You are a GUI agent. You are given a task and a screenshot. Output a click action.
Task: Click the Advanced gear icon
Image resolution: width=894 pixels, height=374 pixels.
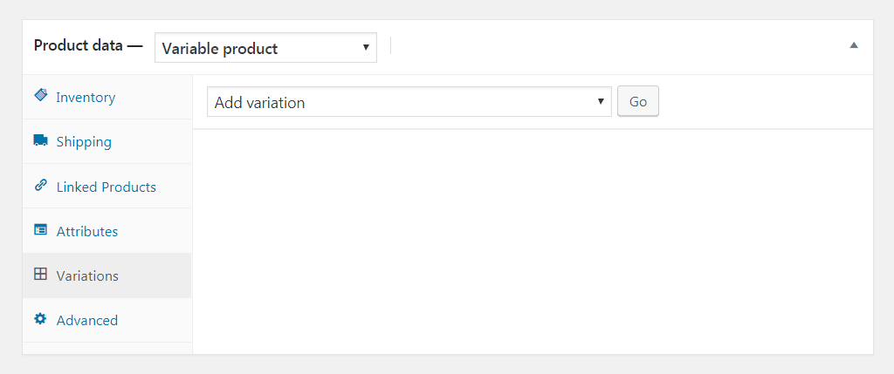coord(40,319)
